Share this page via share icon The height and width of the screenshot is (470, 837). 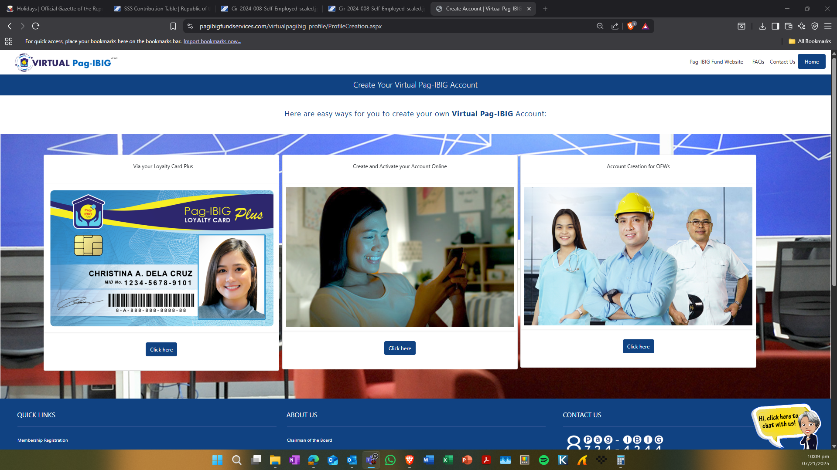click(615, 26)
